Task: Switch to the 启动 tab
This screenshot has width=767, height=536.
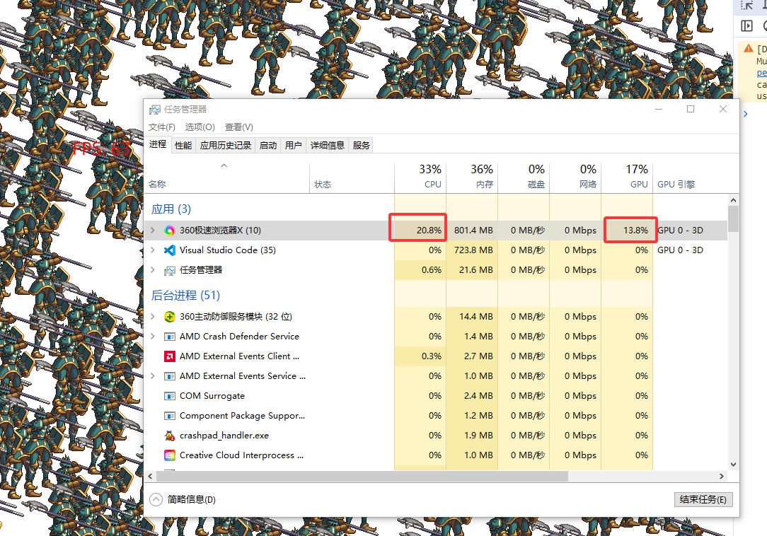Action: [x=268, y=145]
